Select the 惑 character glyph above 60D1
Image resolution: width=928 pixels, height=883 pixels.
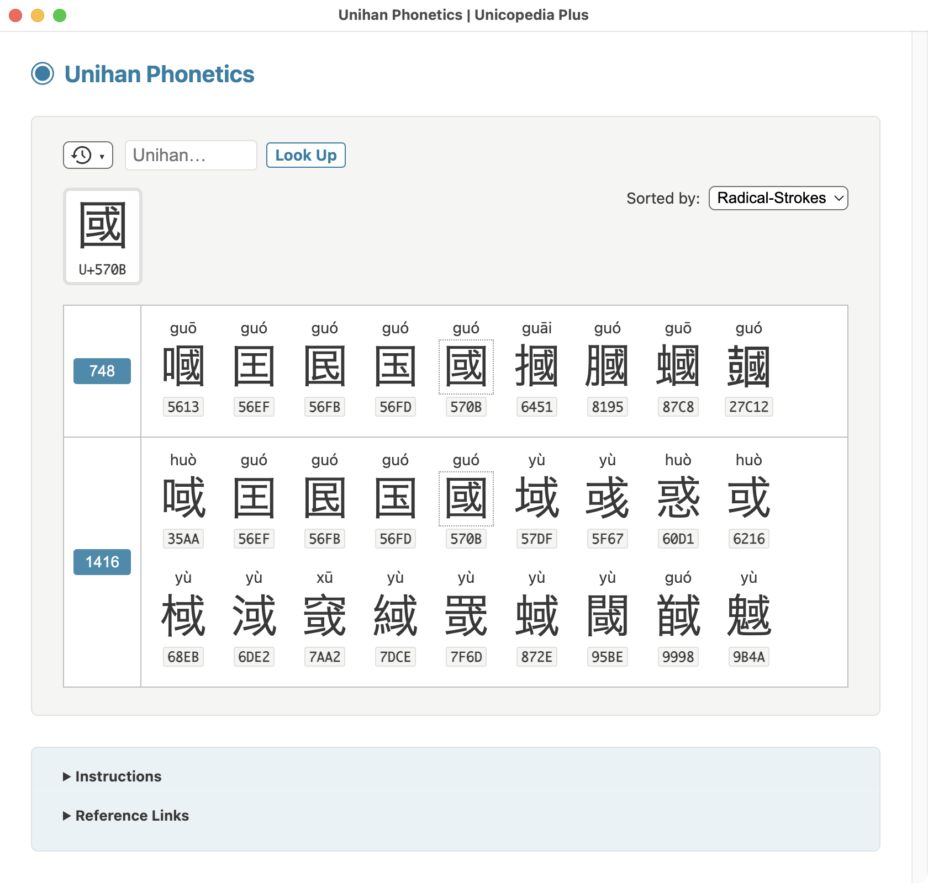coord(678,498)
